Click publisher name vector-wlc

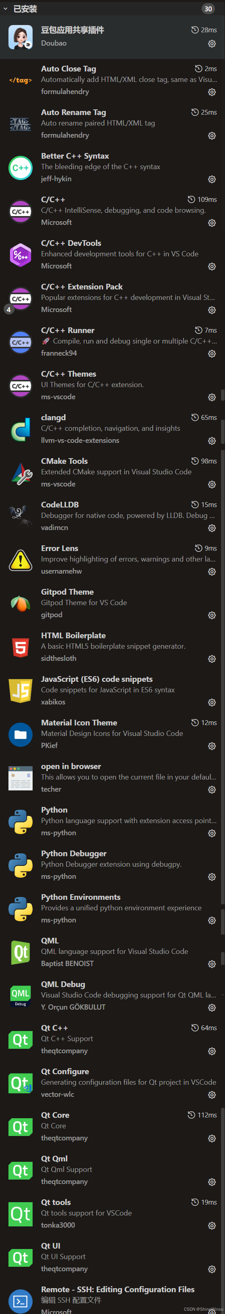(x=58, y=1094)
